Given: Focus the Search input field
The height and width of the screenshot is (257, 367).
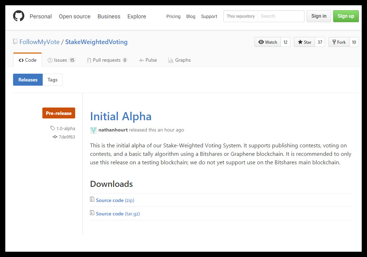Looking at the screenshot, I should [281, 16].
